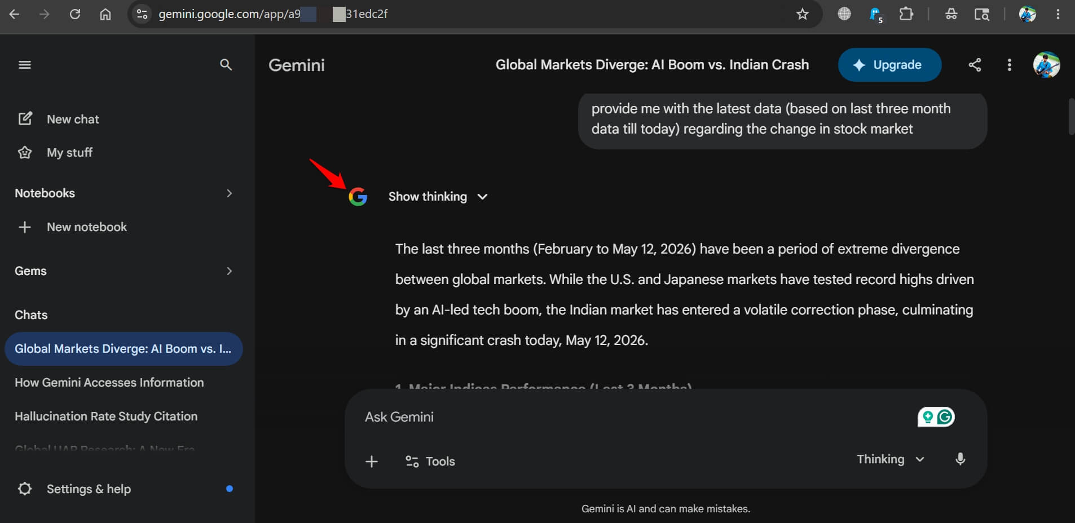Click the green bulb extension icon in input
This screenshot has height=523, width=1075.
pyautogui.click(x=928, y=417)
